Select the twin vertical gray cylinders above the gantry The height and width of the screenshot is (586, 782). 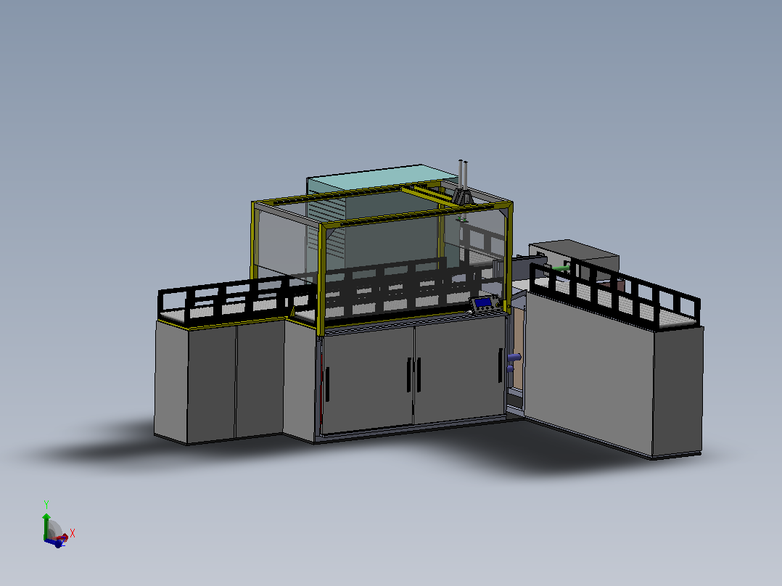pyautogui.click(x=463, y=175)
